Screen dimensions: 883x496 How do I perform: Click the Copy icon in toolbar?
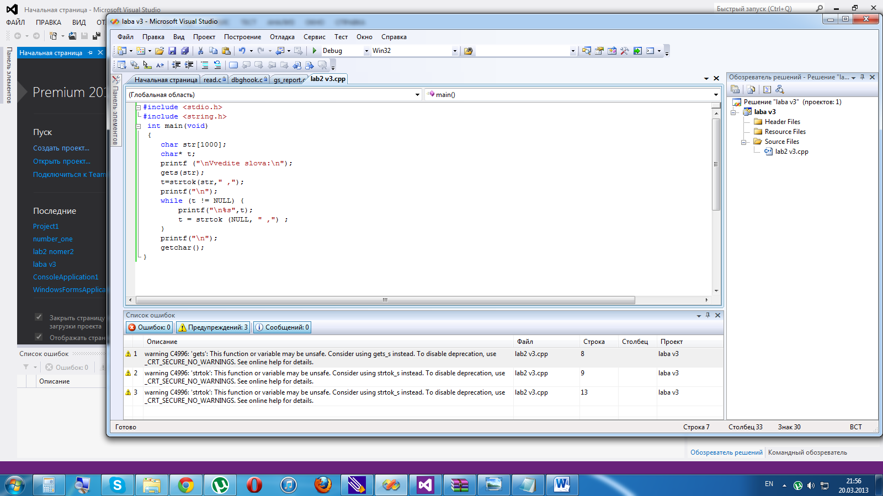click(x=213, y=51)
